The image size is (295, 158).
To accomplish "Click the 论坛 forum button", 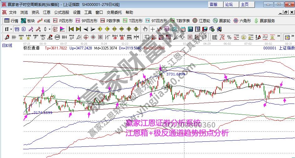I will point(229,4).
